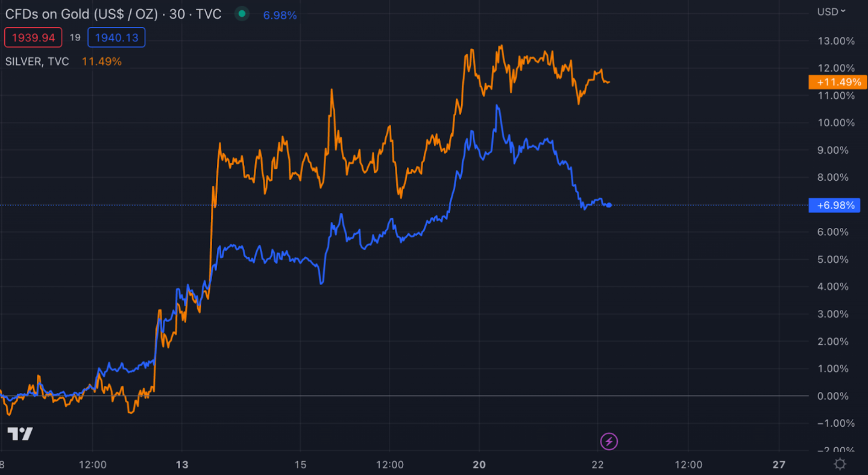Click the red sell price 1939.94 button
Image resolution: width=868 pixels, height=475 pixels.
(x=33, y=38)
